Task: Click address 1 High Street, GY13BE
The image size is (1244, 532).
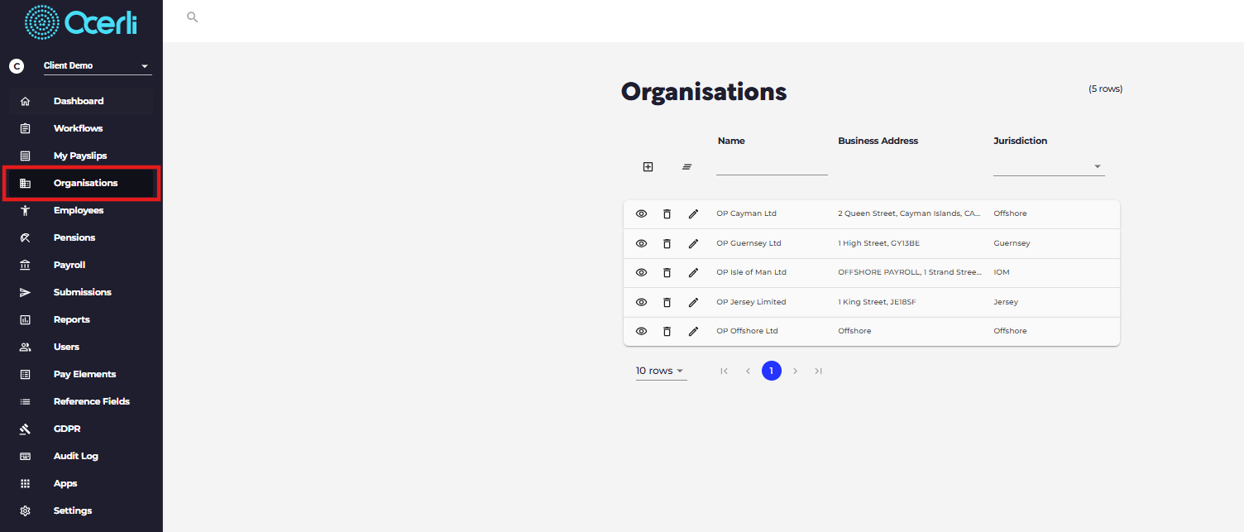Action: (x=878, y=243)
